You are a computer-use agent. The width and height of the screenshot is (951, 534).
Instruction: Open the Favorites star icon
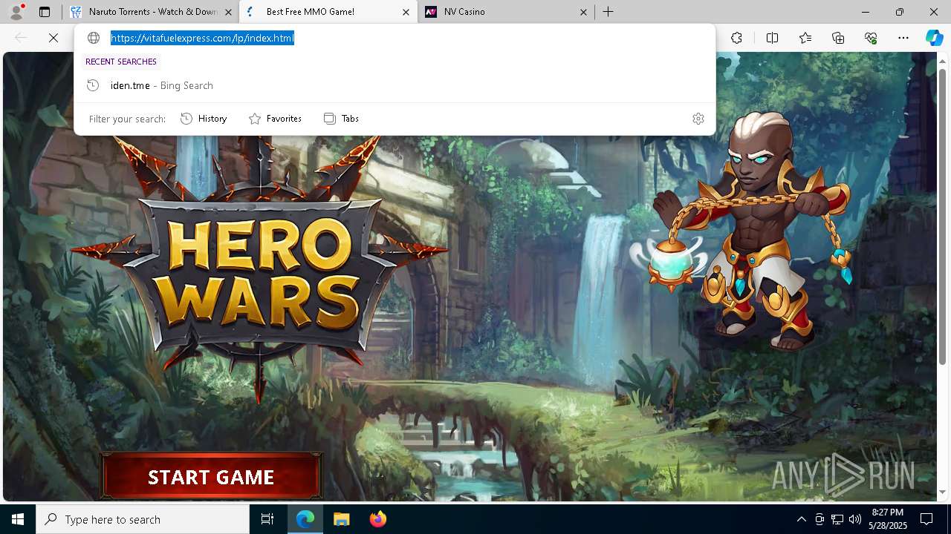point(805,38)
